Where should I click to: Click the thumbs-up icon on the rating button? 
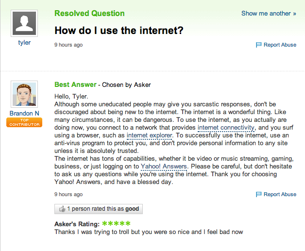click(62, 209)
